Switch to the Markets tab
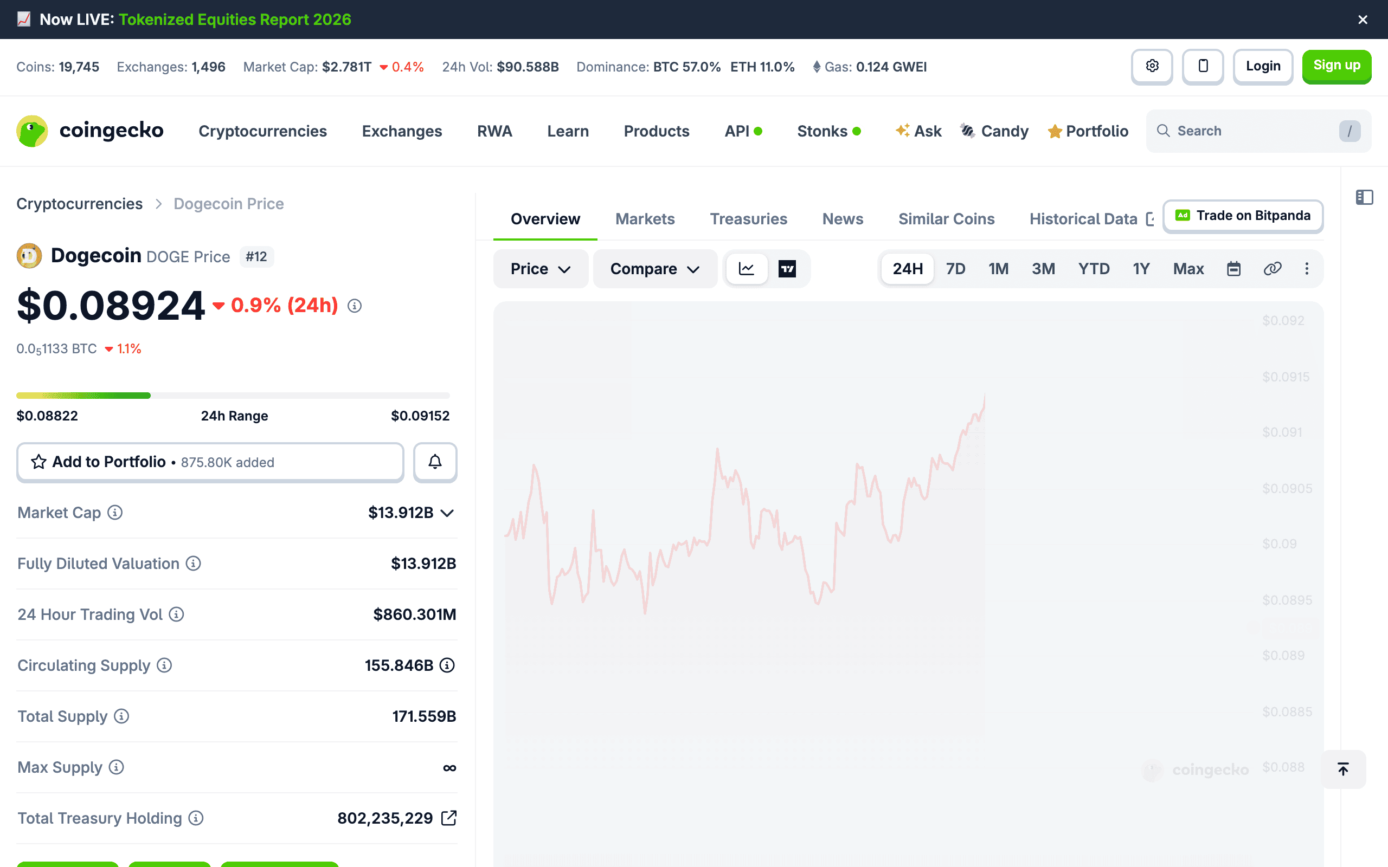The height and width of the screenshot is (867, 1388). coord(645,219)
